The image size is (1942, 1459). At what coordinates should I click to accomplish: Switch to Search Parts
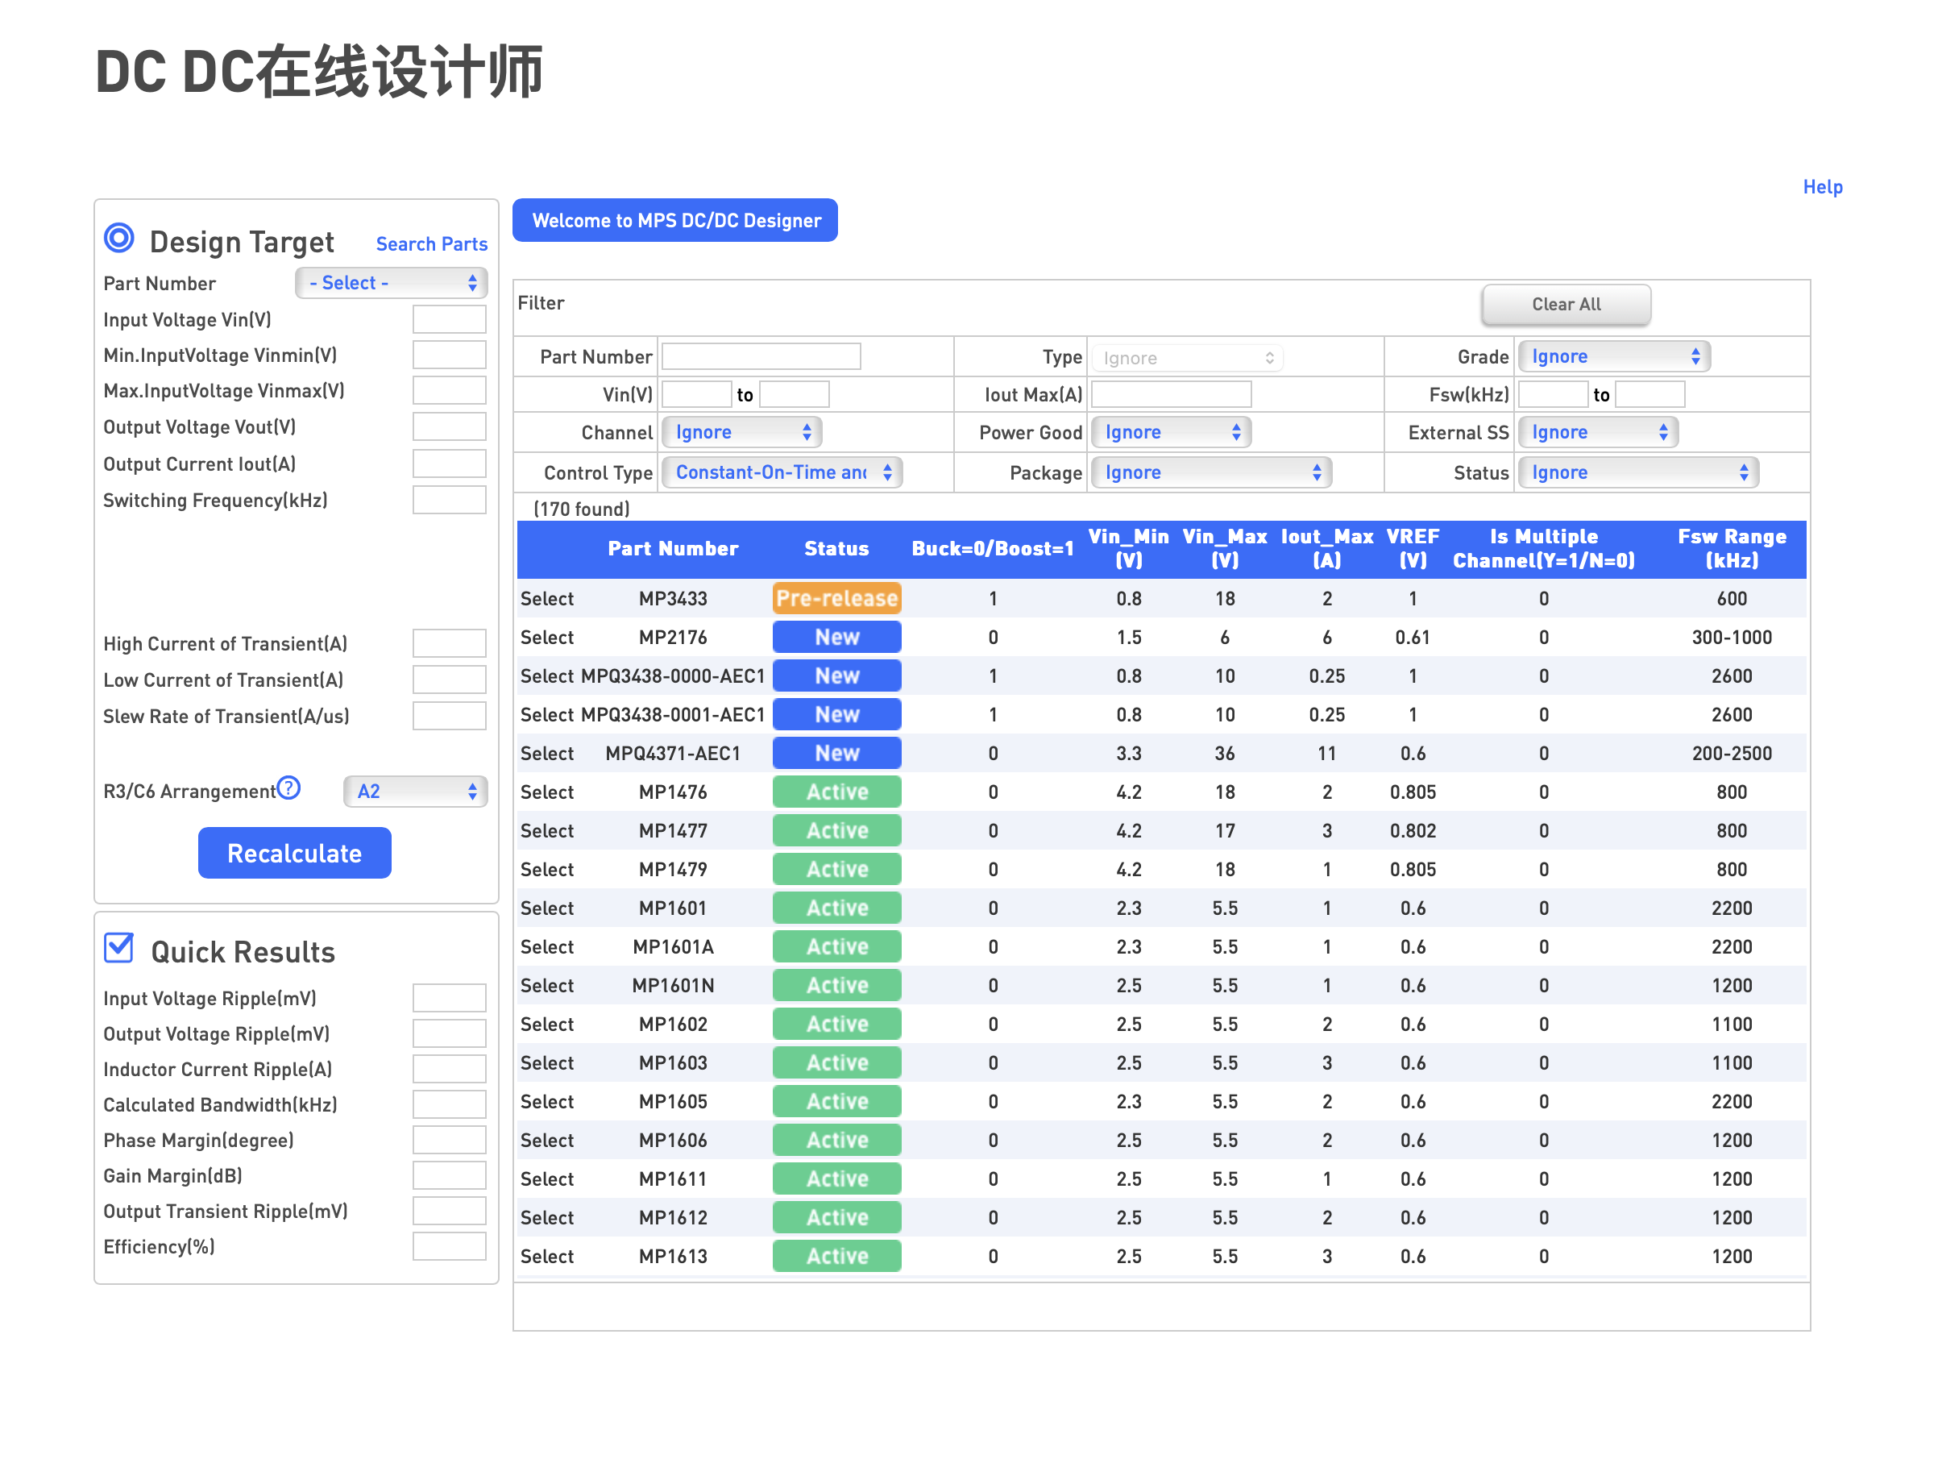click(x=431, y=244)
